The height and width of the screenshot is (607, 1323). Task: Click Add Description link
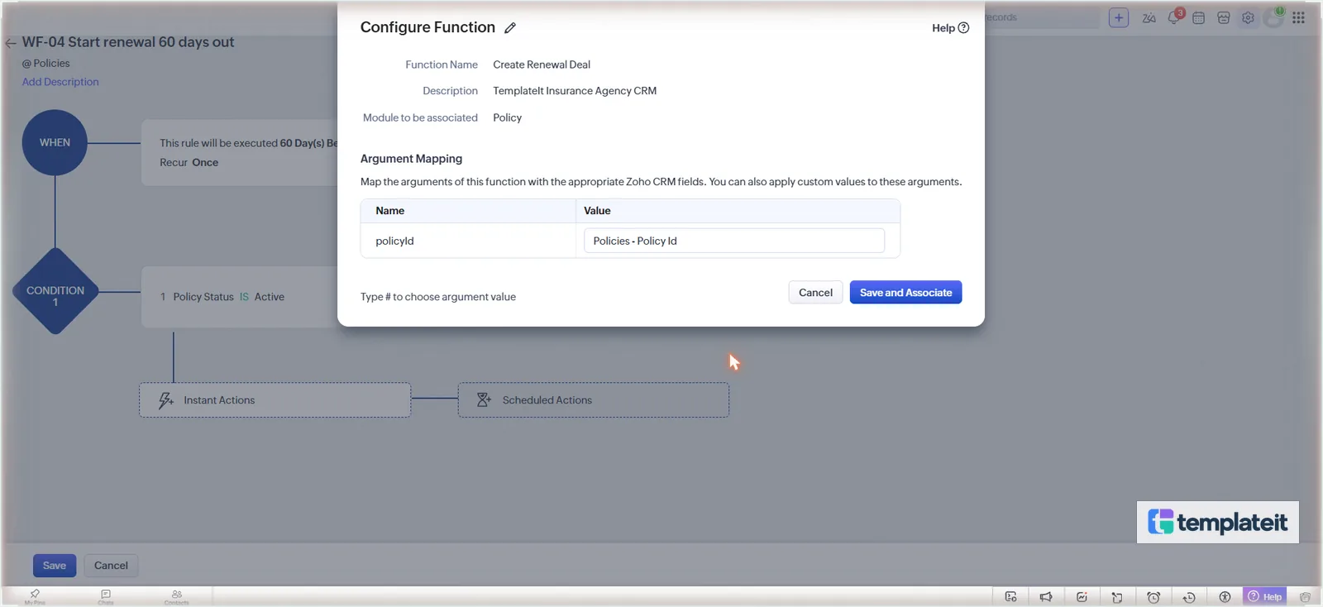click(60, 82)
